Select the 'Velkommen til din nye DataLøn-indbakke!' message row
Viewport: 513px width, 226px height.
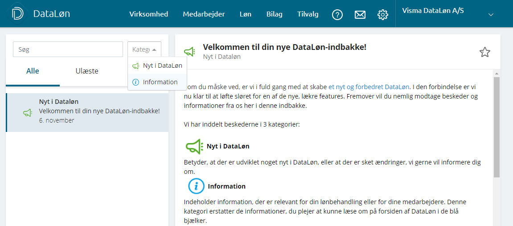(x=87, y=112)
